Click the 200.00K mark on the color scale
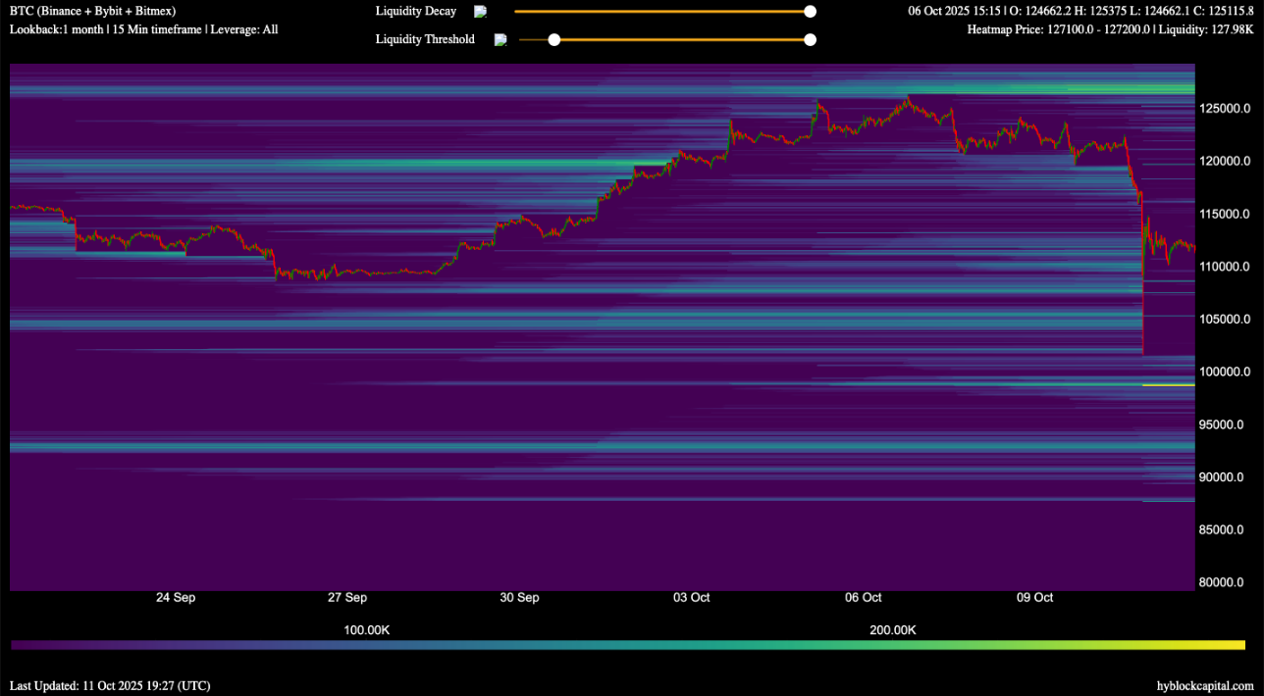This screenshot has height=696, width=1264. click(892, 629)
